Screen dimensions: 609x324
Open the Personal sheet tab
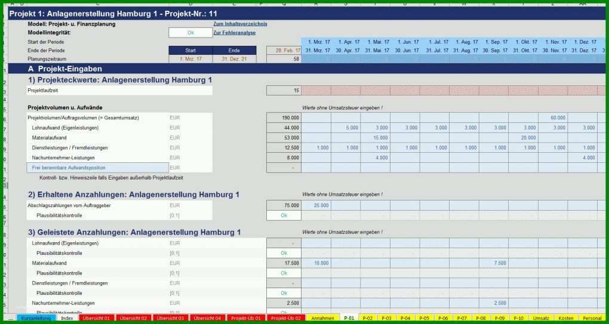[592, 318]
